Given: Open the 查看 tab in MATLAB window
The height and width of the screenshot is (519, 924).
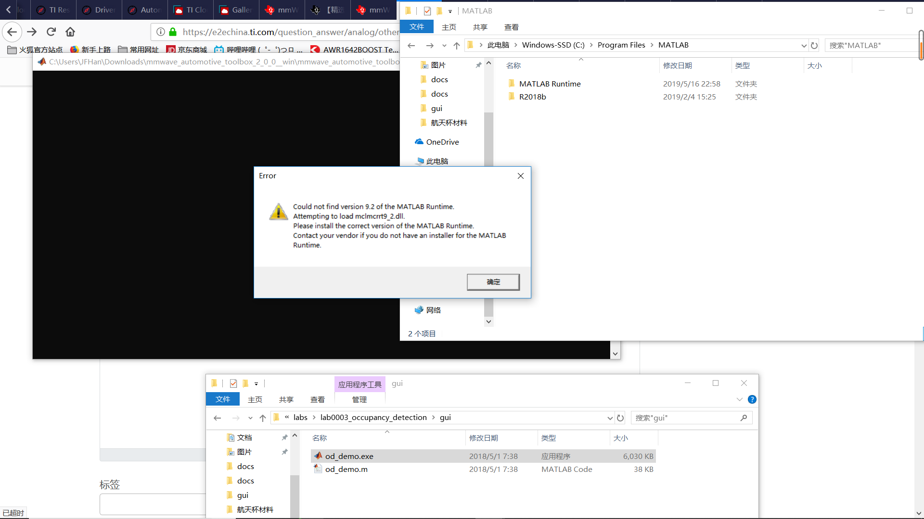Looking at the screenshot, I should pyautogui.click(x=511, y=27).
